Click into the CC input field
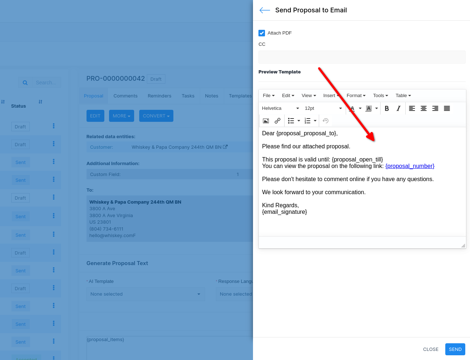 (x=362, y=57)
